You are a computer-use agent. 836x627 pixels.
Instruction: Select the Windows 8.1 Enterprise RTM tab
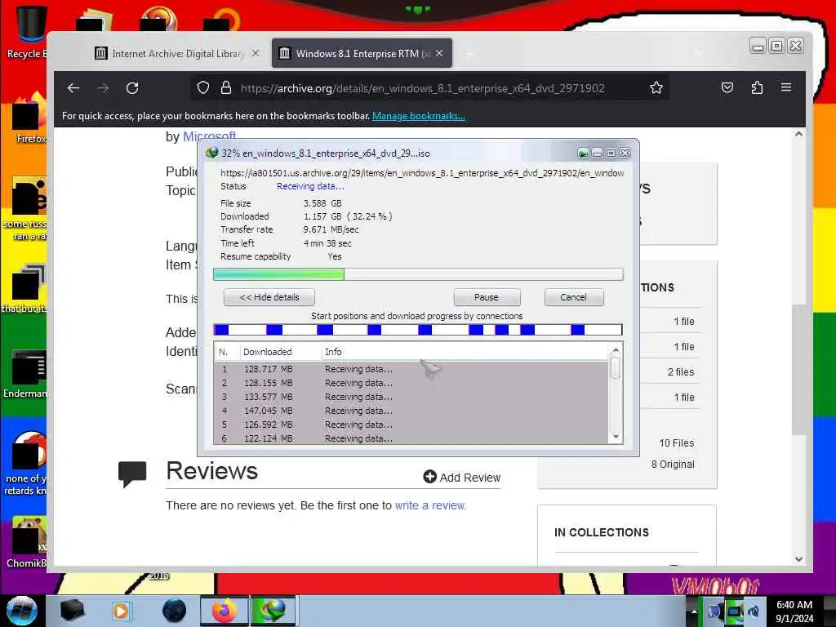(x=362, y=53)
